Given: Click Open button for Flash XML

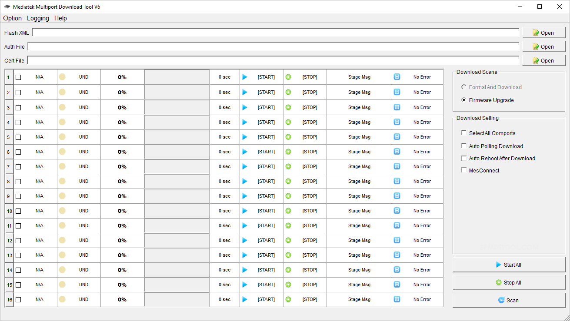Looking at the screenshot, I should pyautogui.click(x=544, y=33).
